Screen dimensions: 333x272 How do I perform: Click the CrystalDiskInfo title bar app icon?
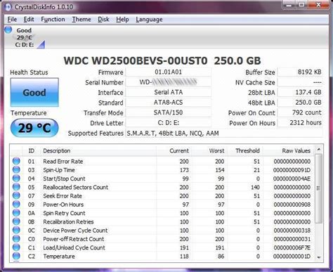(8, 7)
